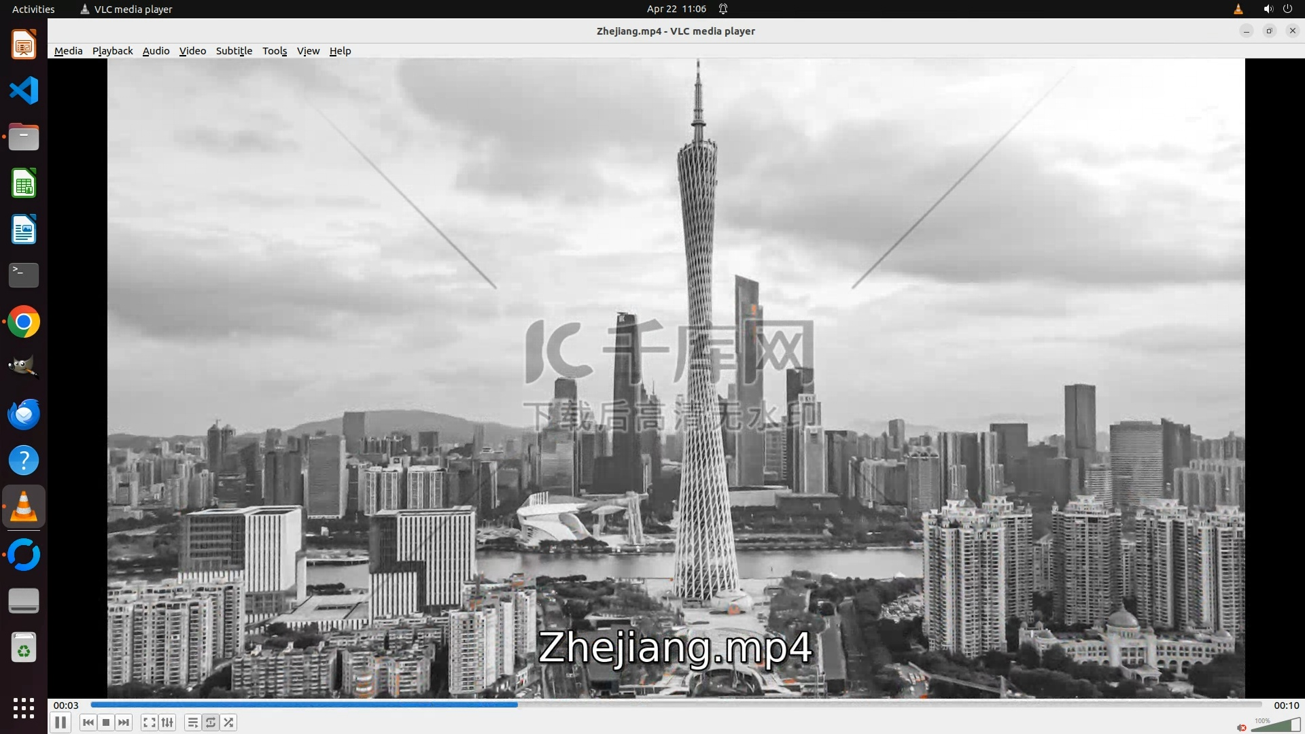Expand the Subtitle menu
Image resolution: width=1305 pixels, height=734 pixels.
[x=234, y=51]
